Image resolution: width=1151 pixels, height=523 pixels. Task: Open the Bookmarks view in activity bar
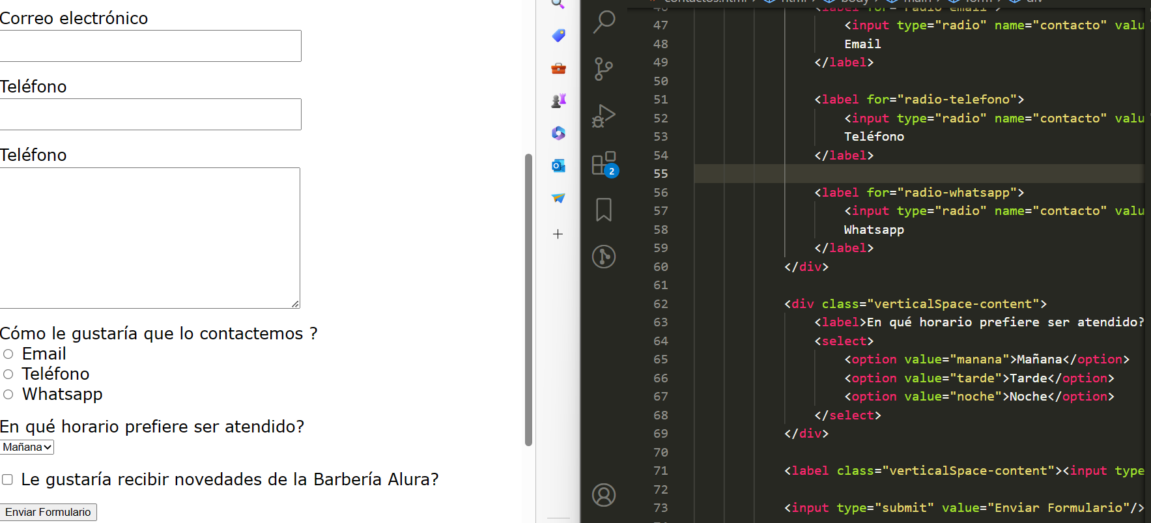(x=604, y=210)
